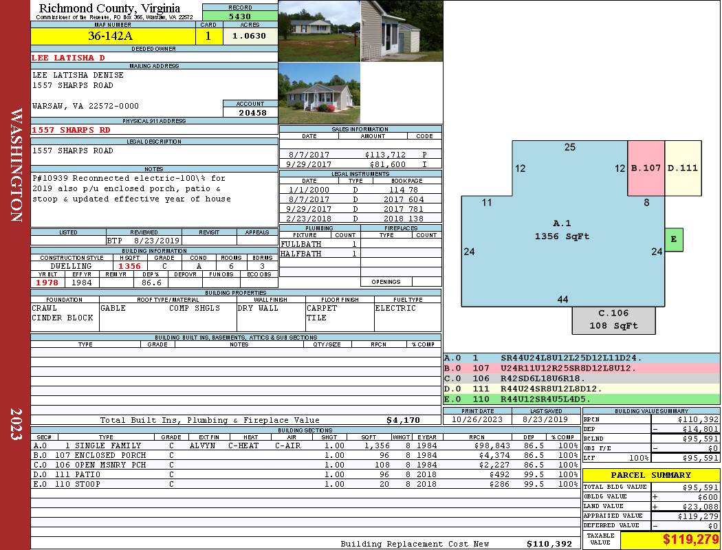Select mailing address city WARSAW, VA 22572-0000
The width and height of the screenshot is (722, 550).
(85, 106)
